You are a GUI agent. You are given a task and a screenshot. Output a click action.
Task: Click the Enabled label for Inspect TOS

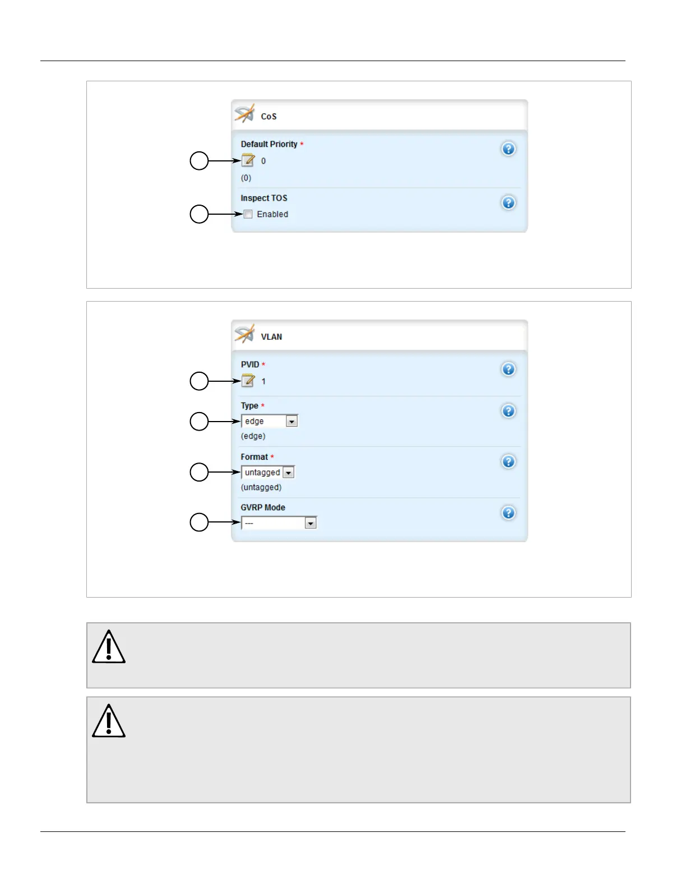pyautogui.click(x=272, y=215)
